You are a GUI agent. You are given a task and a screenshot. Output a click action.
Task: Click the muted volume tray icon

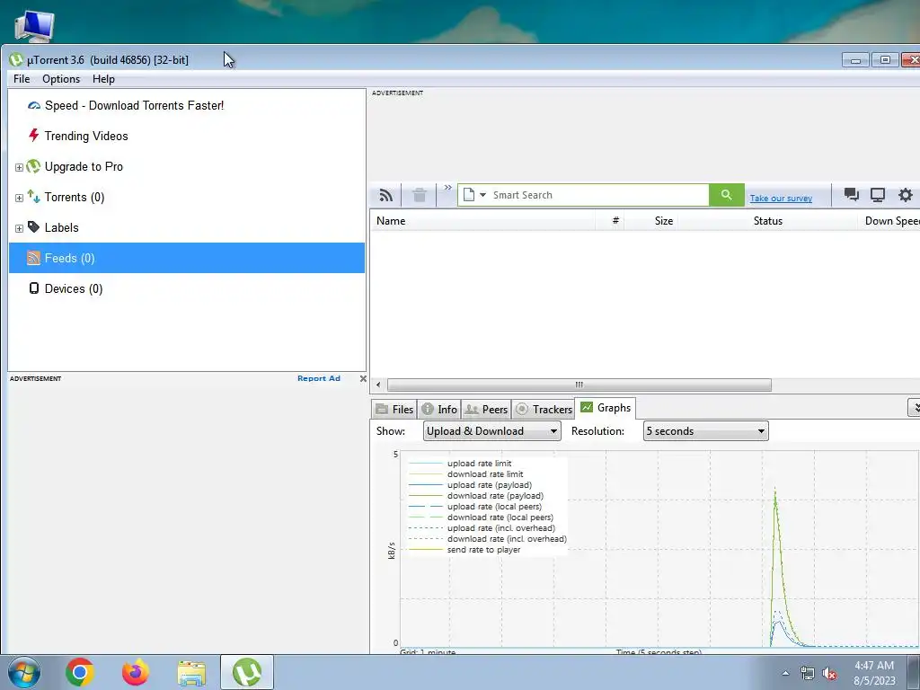click(x=828, y=674)
